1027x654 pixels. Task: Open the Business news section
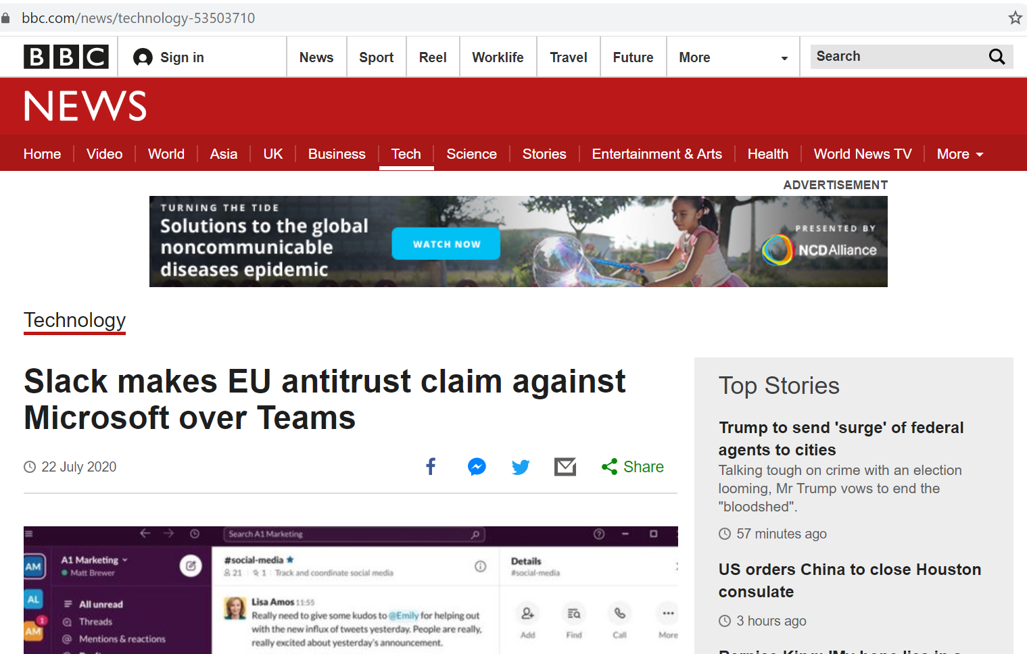tap(337, 154)
